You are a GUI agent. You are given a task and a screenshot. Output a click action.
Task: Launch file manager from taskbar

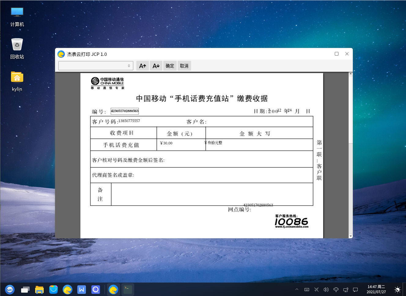39,289
